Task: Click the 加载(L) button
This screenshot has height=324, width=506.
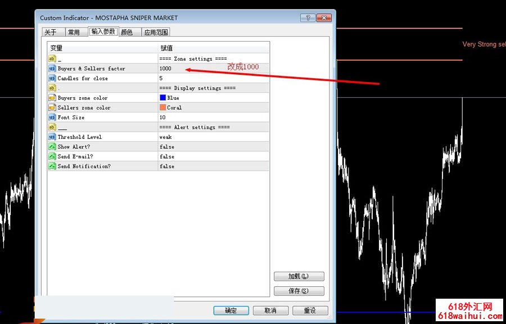Action: [299, 277]
